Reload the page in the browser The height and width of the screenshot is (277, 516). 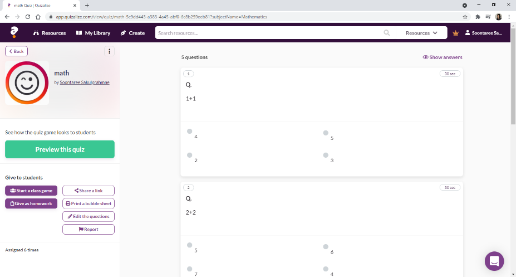[x=28, y=17]
